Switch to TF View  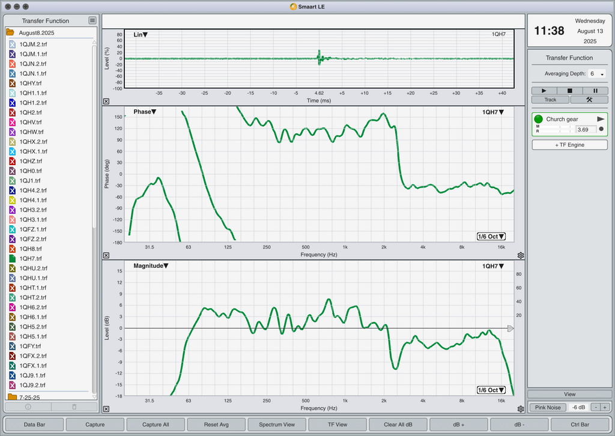[338, 424]
